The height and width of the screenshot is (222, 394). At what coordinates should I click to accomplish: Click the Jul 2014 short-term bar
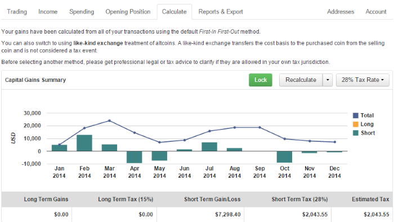(x=209, y=147)
